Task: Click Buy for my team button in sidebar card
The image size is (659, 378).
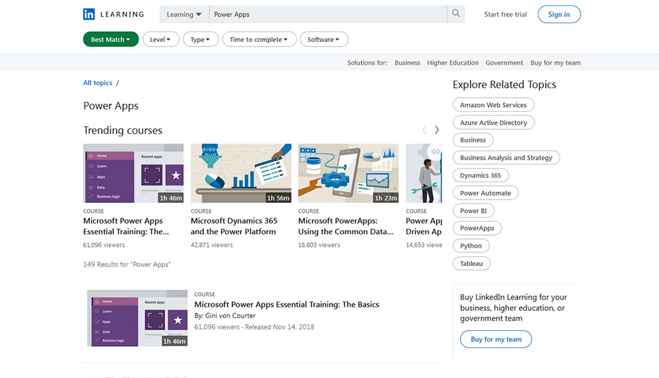Action: pos(496,339)
